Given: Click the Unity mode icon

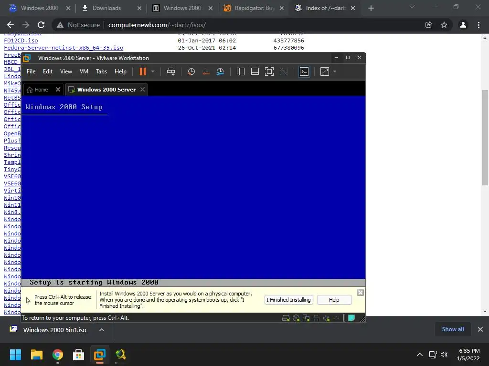Looking at the screenshot, I should [284, 71].
